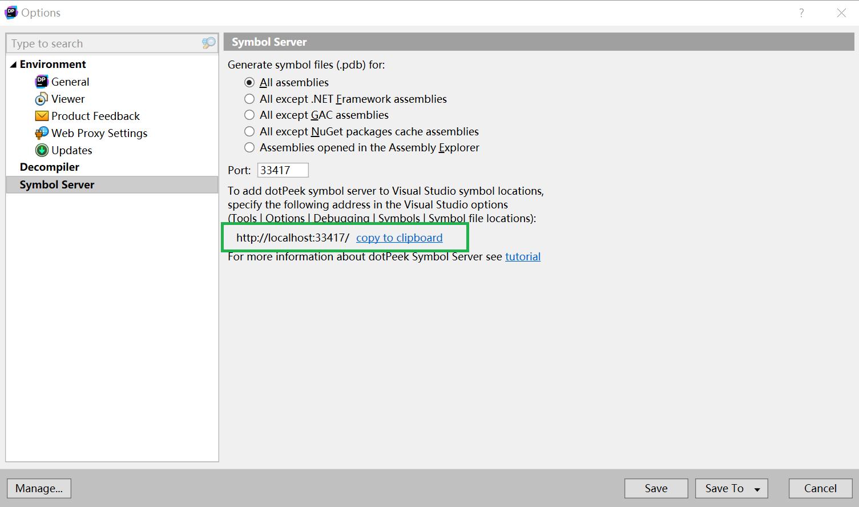Click the Port number input field

pos(283,170)
